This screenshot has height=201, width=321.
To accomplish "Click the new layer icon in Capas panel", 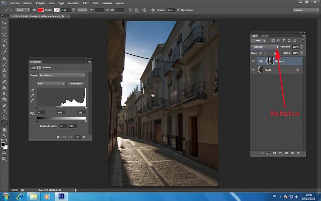I will tap(292, 153).
